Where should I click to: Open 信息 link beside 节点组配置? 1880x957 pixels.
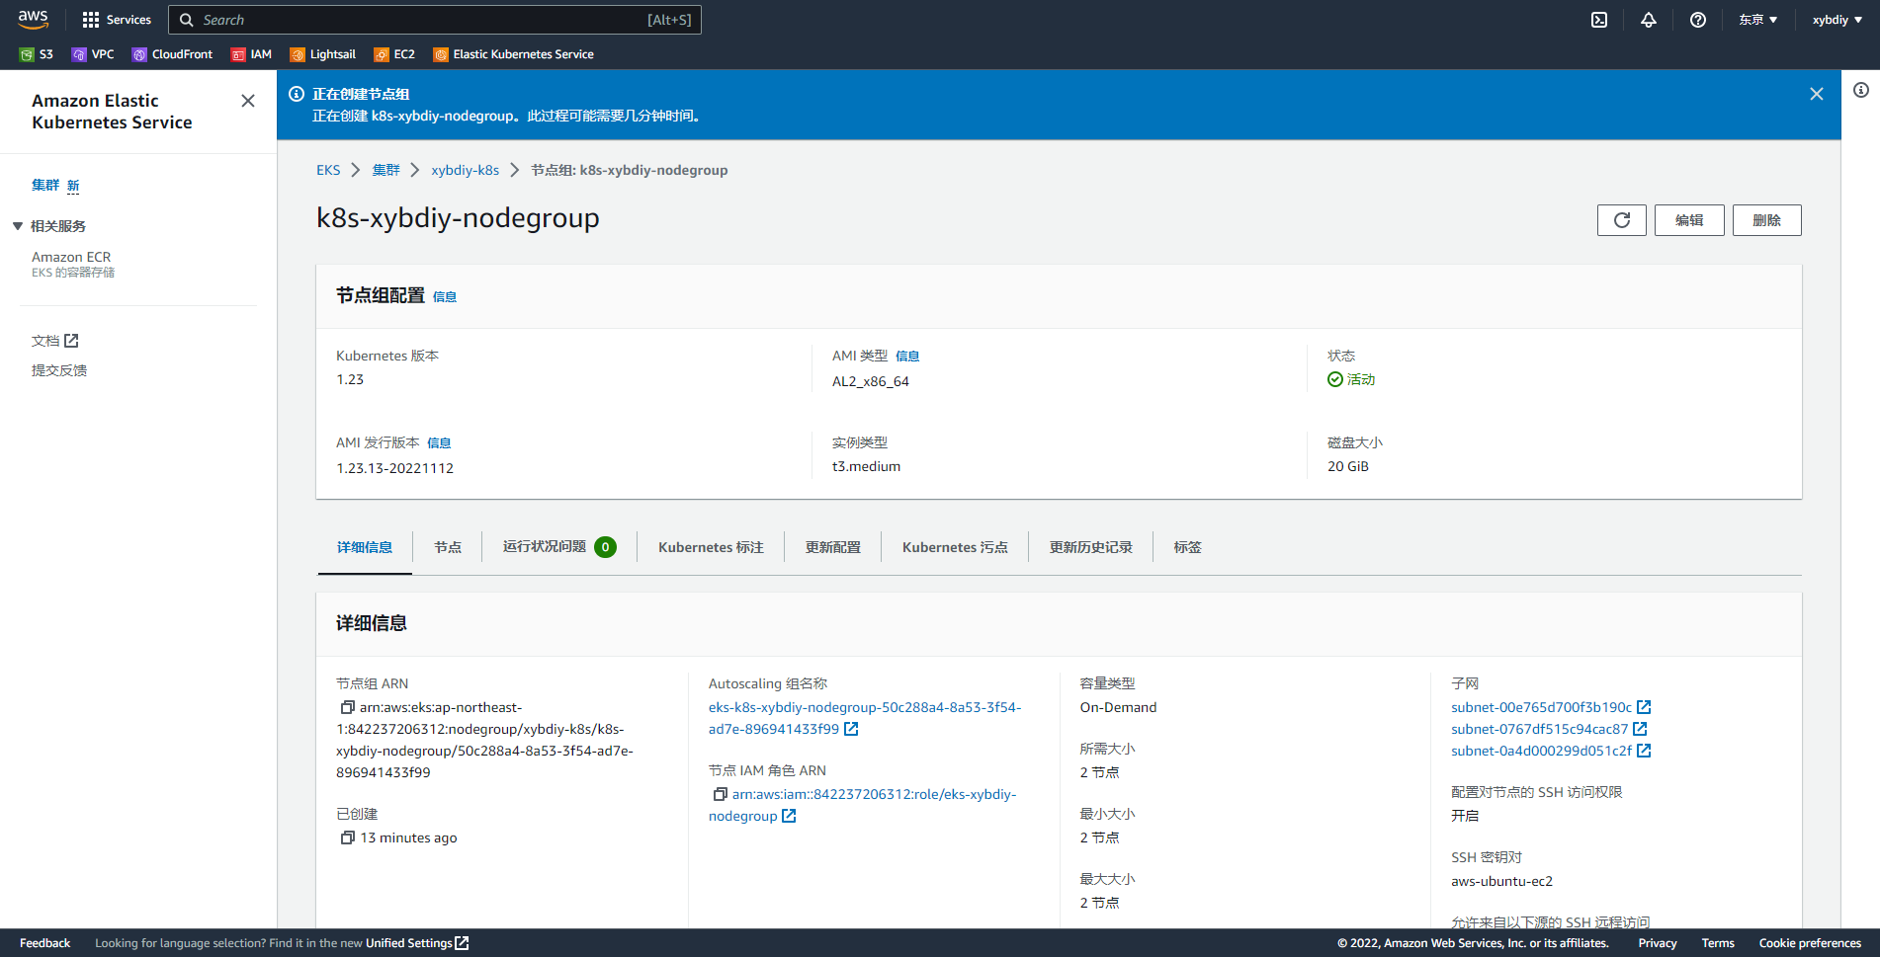[x=445, y=296]
